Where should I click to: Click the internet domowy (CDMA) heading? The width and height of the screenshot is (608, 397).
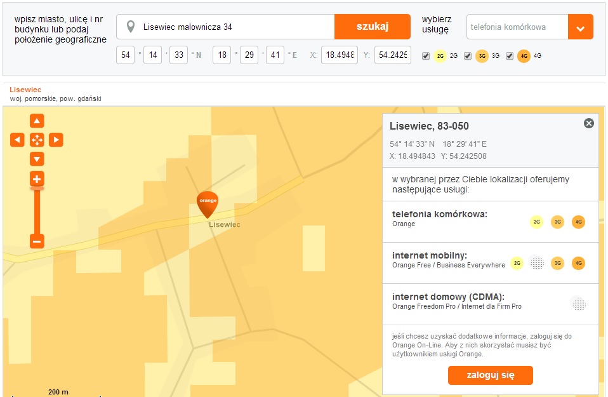448,297
